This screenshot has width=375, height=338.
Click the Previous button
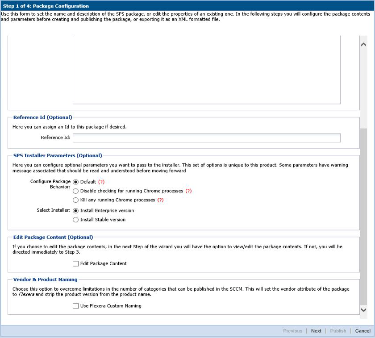[x=292, y=331]
